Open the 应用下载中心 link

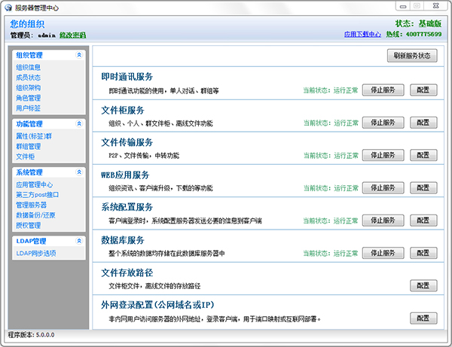coord(363,35)
